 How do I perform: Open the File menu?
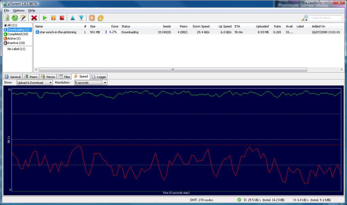(6, 10)
